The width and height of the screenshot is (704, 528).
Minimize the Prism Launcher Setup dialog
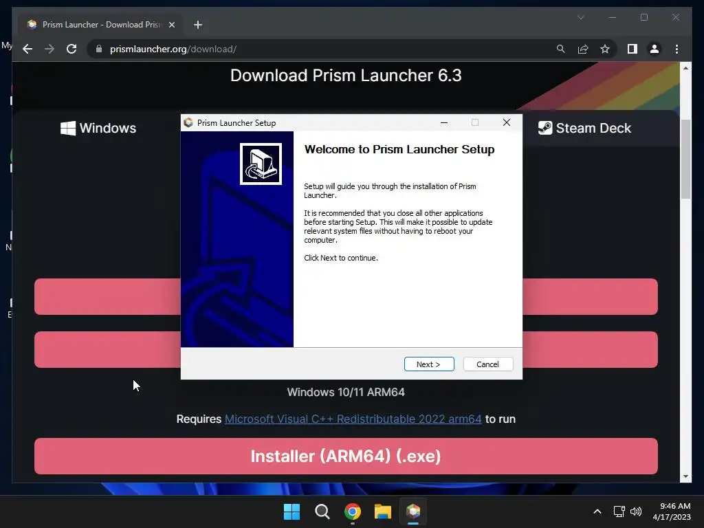pyautogui.click(x=444, y=122)
